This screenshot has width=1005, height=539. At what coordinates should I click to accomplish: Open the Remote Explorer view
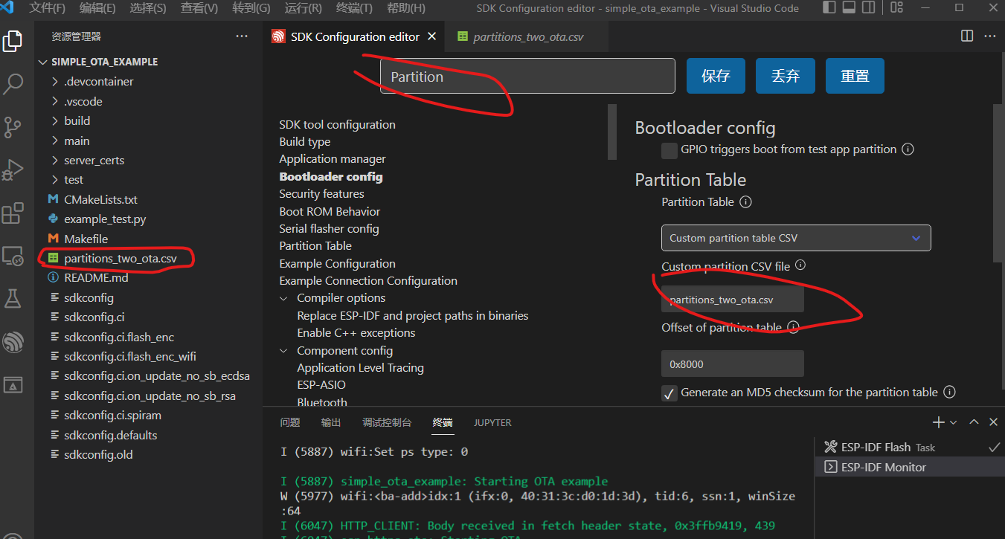(x=13, y=256)
